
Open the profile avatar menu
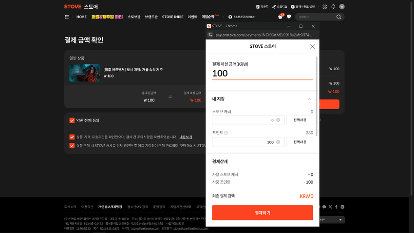[x=342, y=7]
